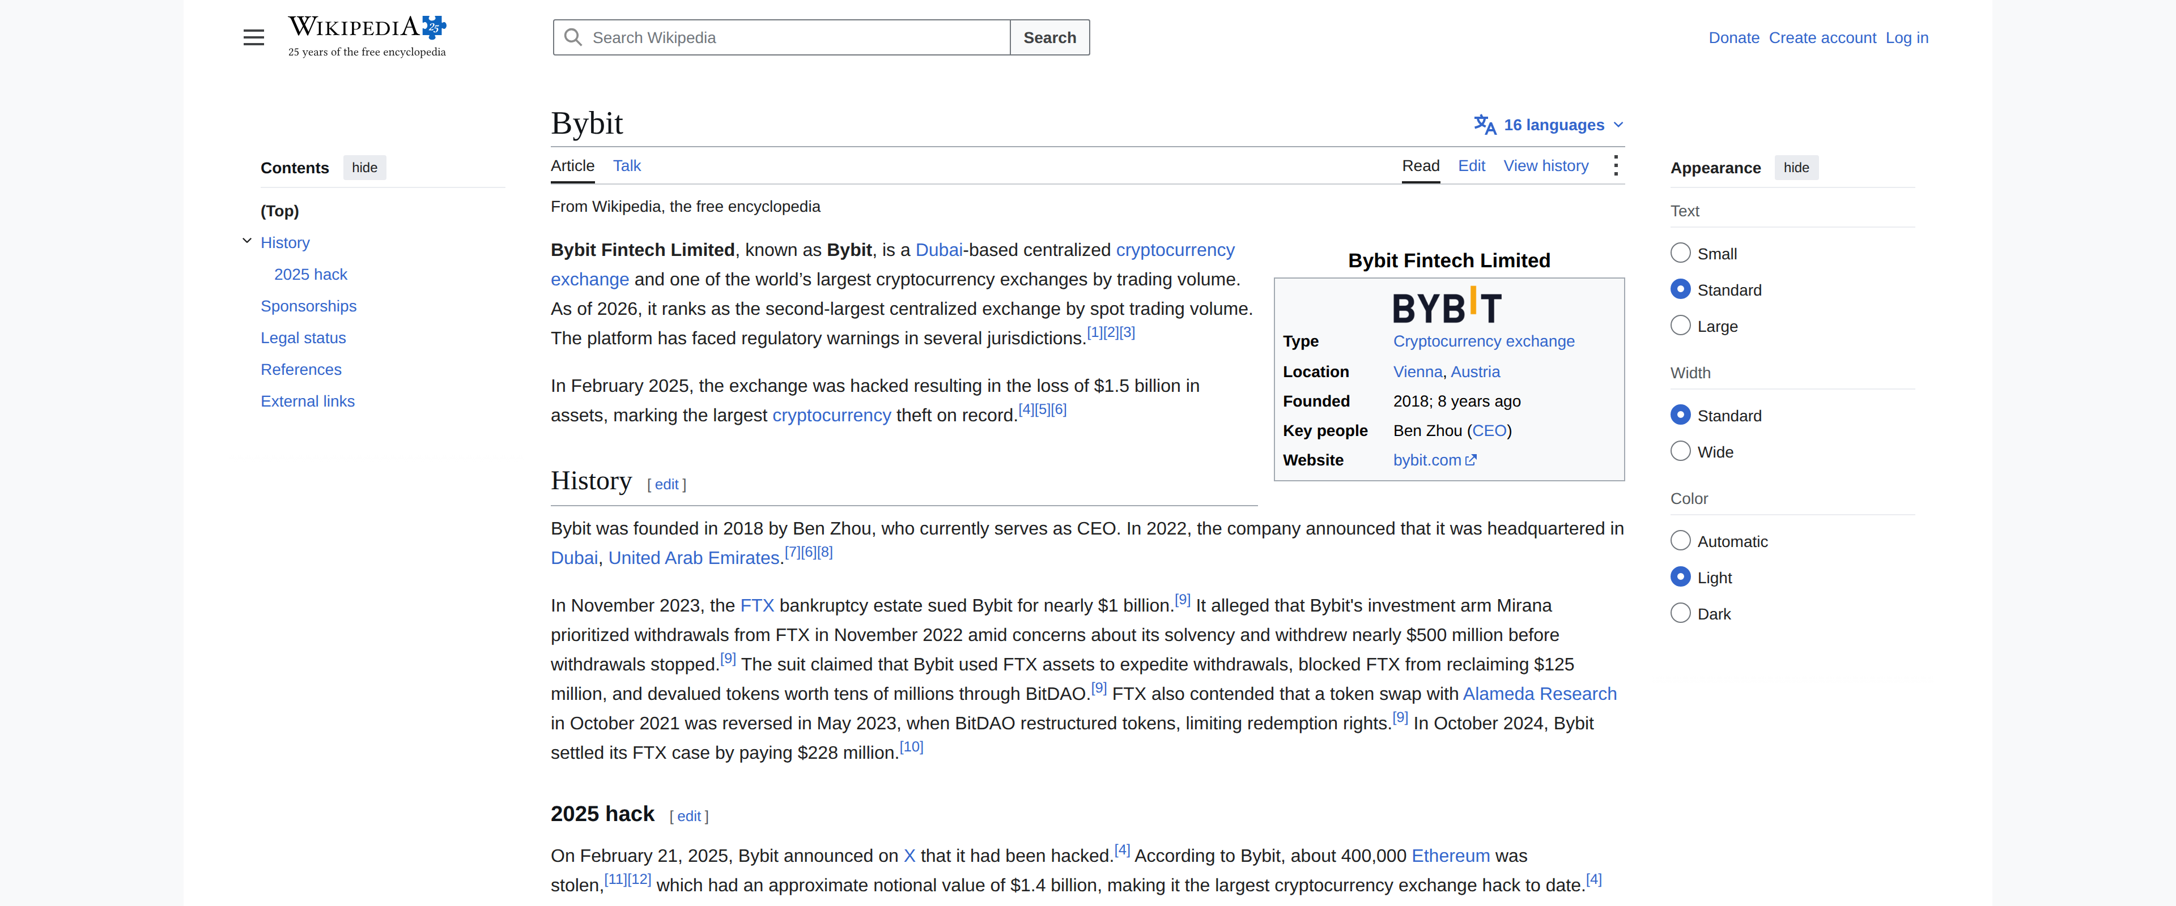Open the CEO link in infobox
This screenshot has height=906, width=2176.
[1489, 430]
